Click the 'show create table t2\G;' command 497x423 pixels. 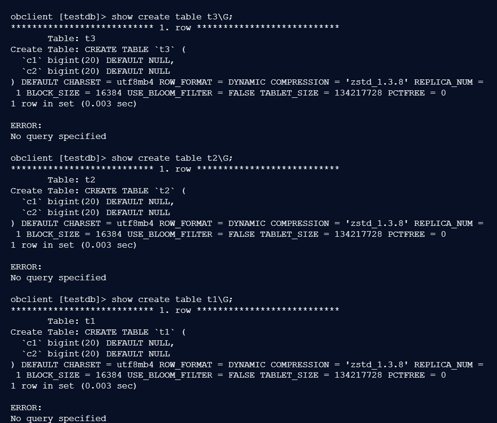pyautogui.click(x=172, y=158)
